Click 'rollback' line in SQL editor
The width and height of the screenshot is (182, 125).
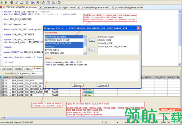click(9, 62)
